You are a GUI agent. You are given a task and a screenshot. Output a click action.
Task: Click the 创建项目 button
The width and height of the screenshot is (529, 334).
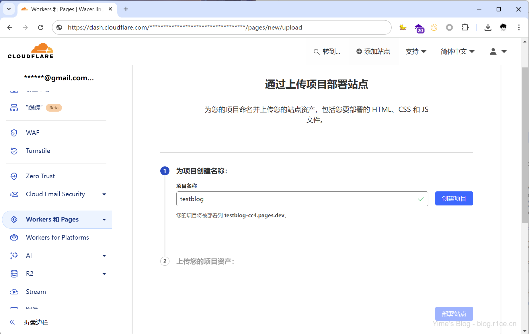tap(454, 199)
